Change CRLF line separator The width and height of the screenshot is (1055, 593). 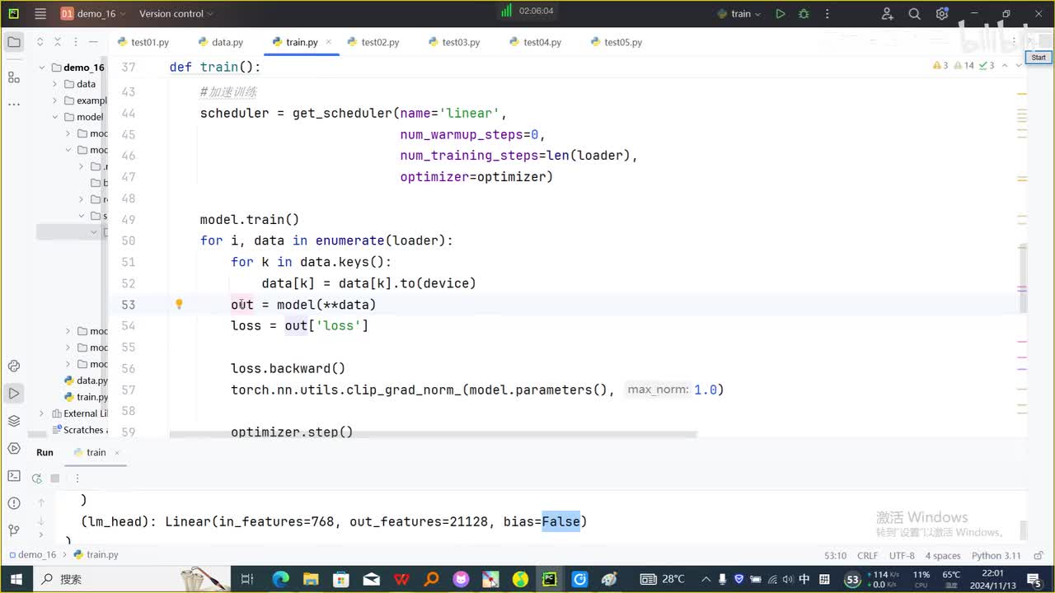point(868,555)
